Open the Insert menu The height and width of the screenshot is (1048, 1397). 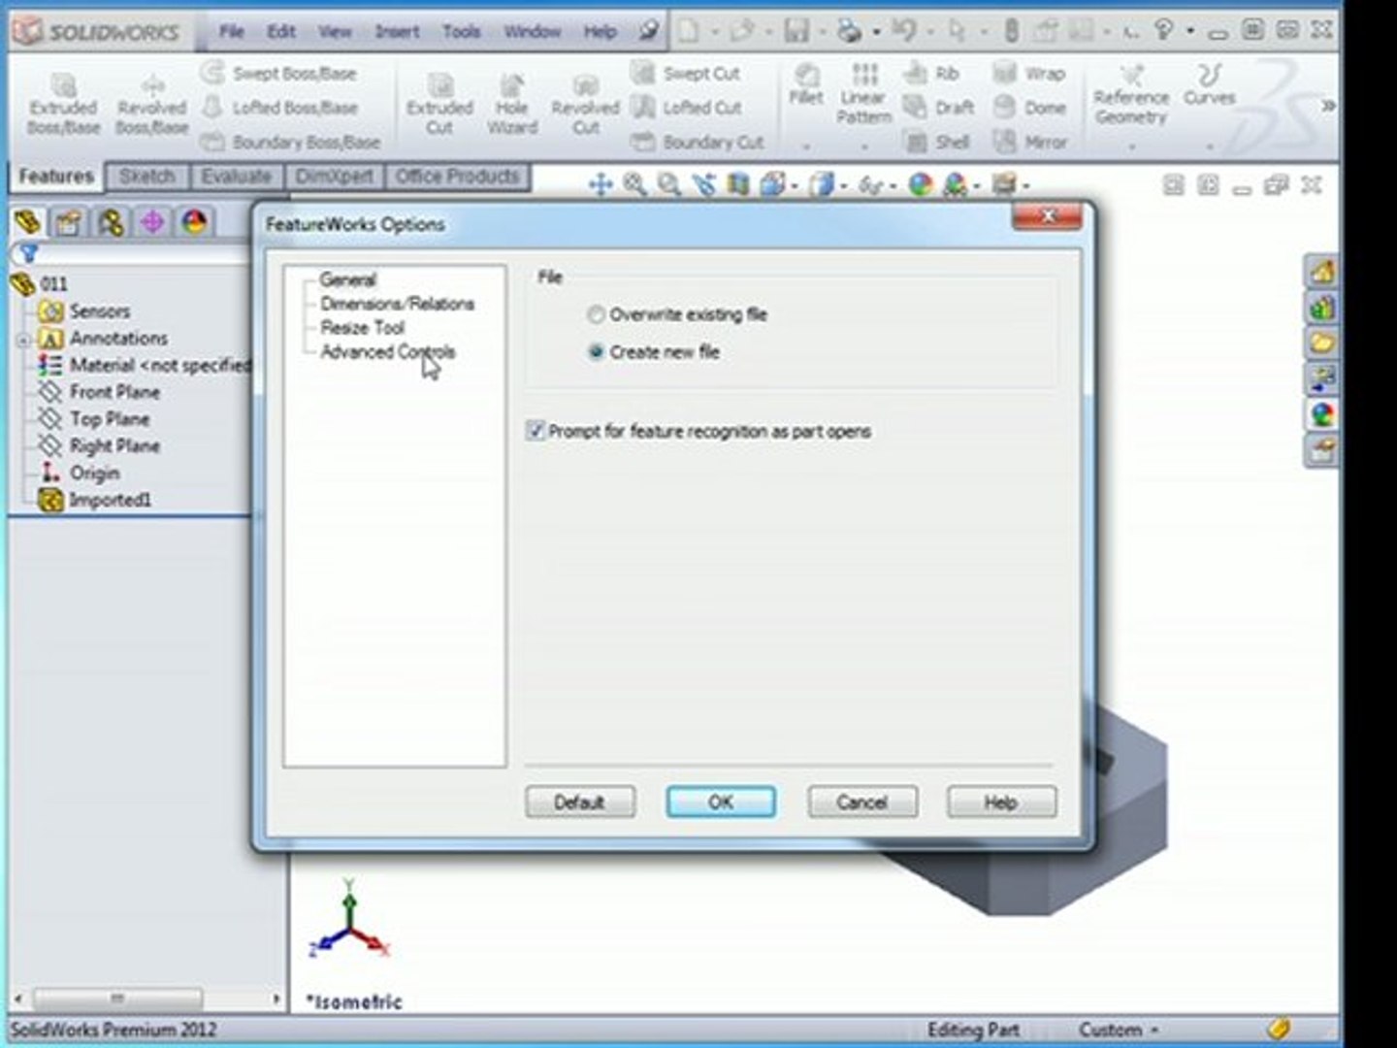coord(398,31)
